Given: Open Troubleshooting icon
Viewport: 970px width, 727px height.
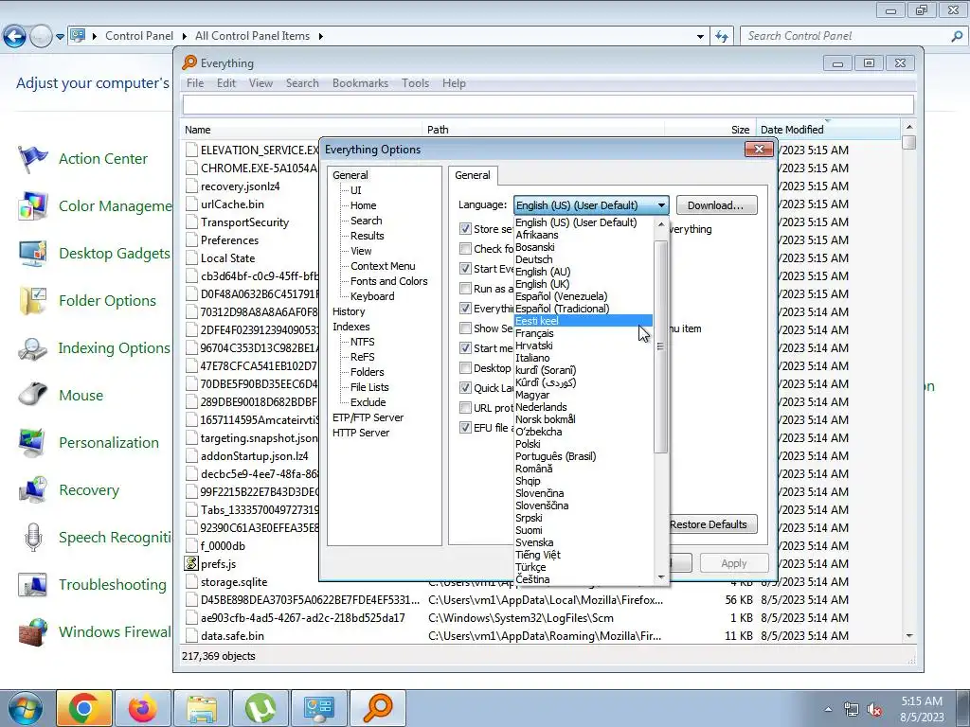Looking at the screenshot, I should tap(33, 584).
